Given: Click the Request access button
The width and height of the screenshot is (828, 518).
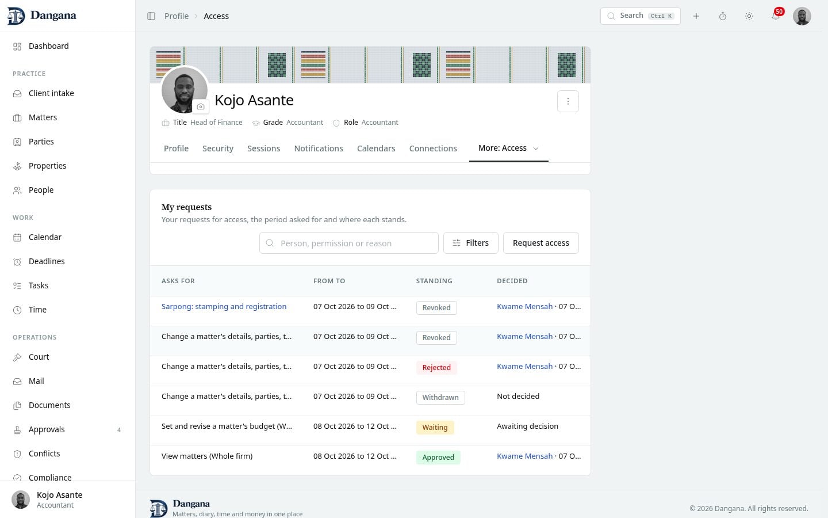Looking at the screenshot, I should pyautogui.click(x=541, y=243).
